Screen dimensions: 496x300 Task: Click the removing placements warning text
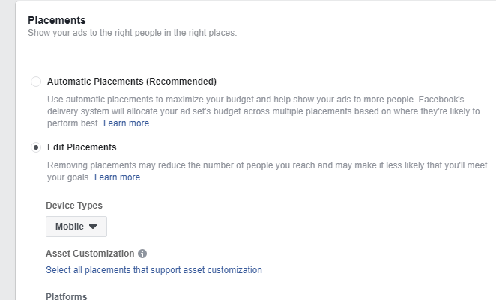pyautogui.click(x=267, y=171)
